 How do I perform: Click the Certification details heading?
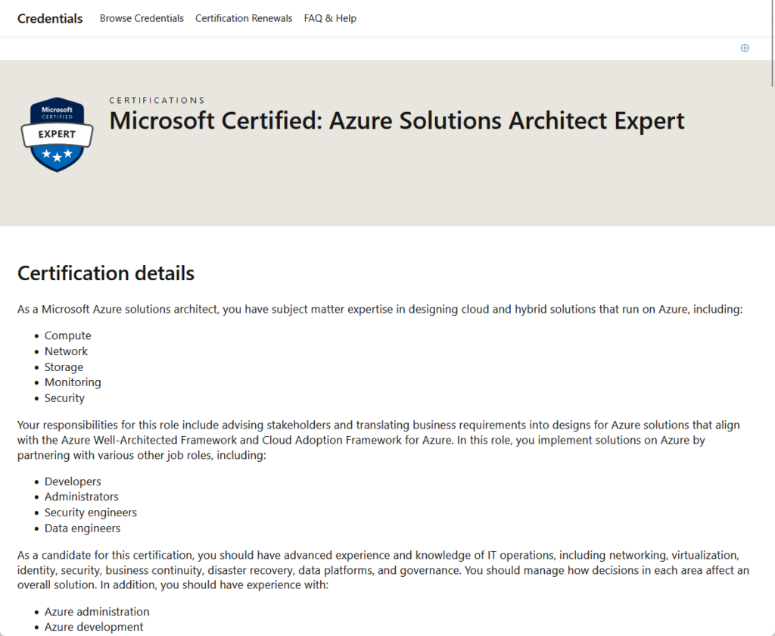(106, 273)
